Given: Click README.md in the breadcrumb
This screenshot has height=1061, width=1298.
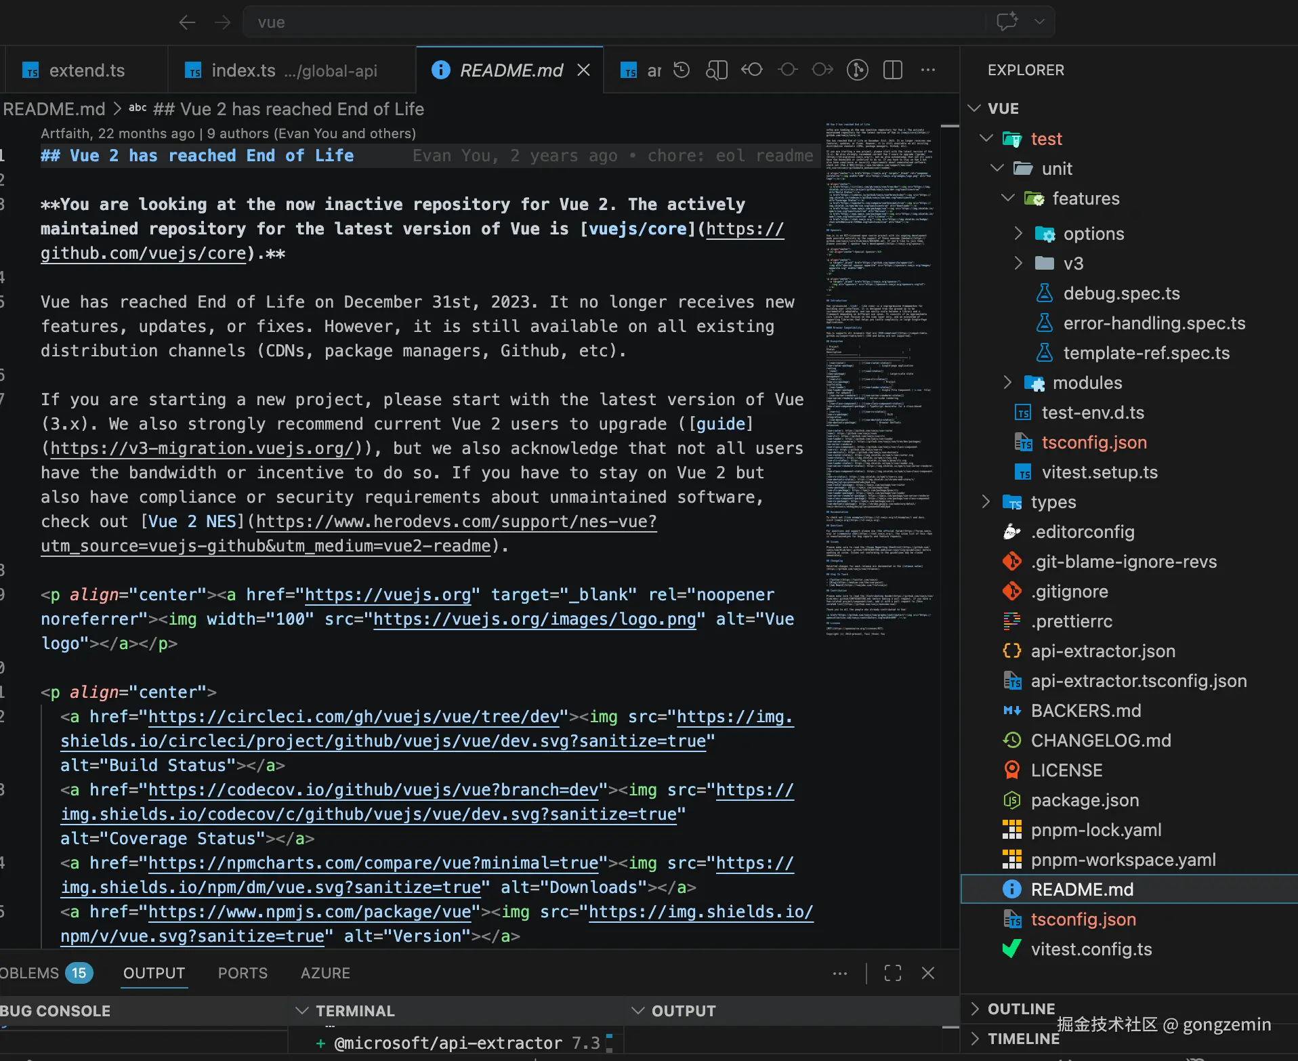Looking at the screenshot, I should click(x=54, y=109).
